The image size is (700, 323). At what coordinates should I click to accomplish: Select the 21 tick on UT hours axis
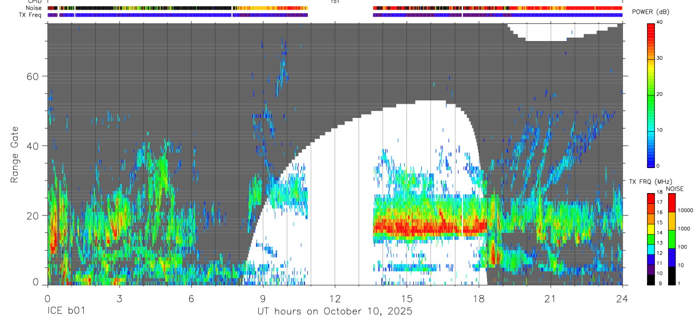550,298
